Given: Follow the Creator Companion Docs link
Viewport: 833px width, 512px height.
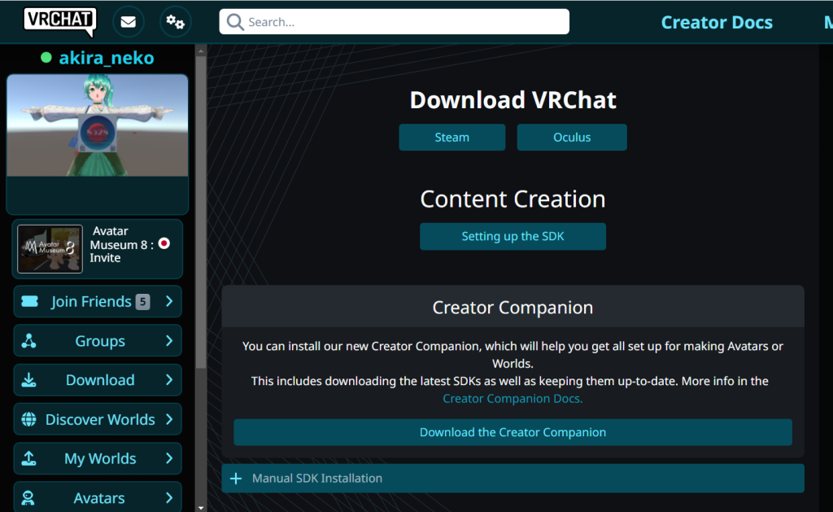Looking at the screenshot, I should pos(512,399).
